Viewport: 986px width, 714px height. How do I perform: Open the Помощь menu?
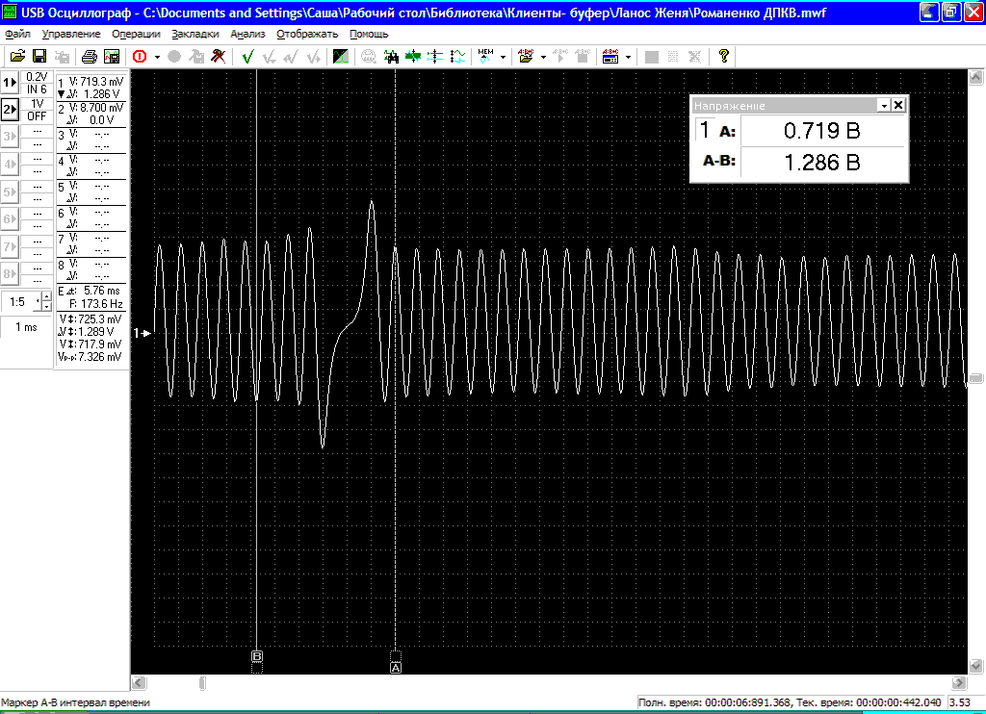pos(369,34)
